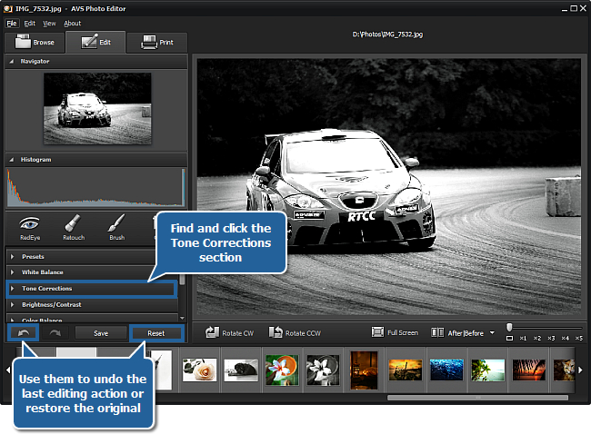Switch to the Browse tab
Image resolution: width=591 pixels, height=434 pixels.
click(x=35, y=42)
